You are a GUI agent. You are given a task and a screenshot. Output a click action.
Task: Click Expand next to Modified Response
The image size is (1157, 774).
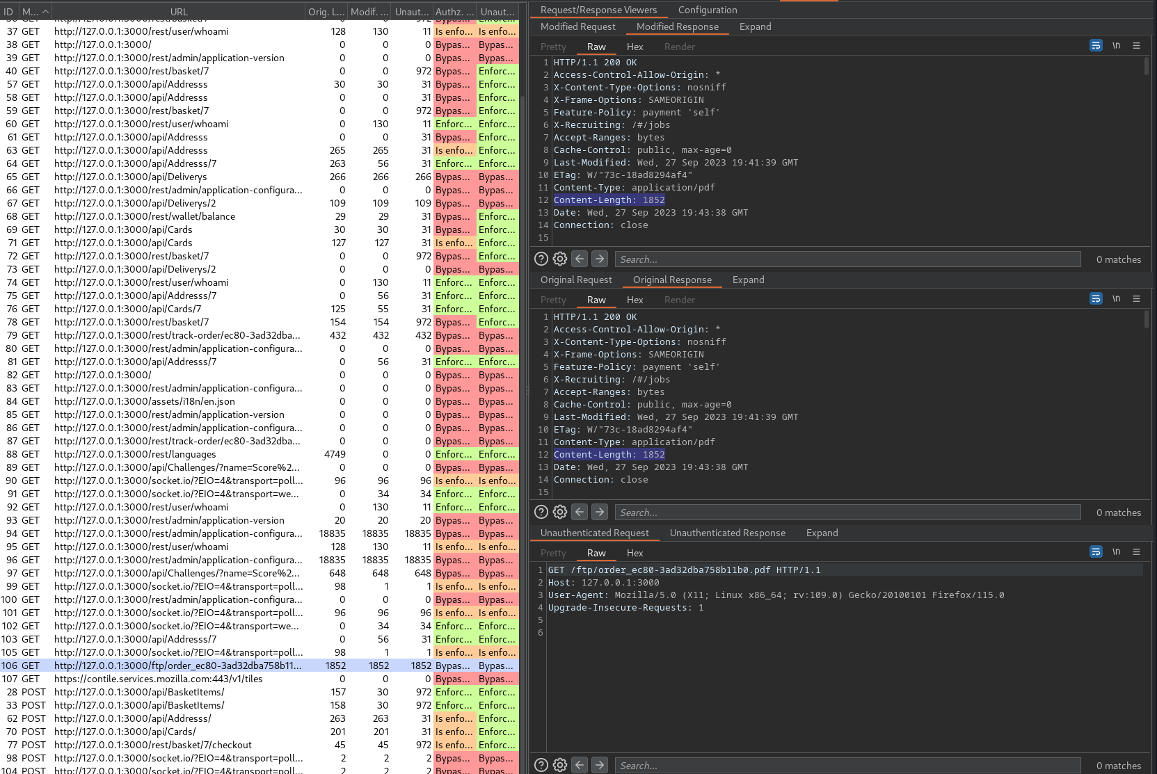[755, 26]
